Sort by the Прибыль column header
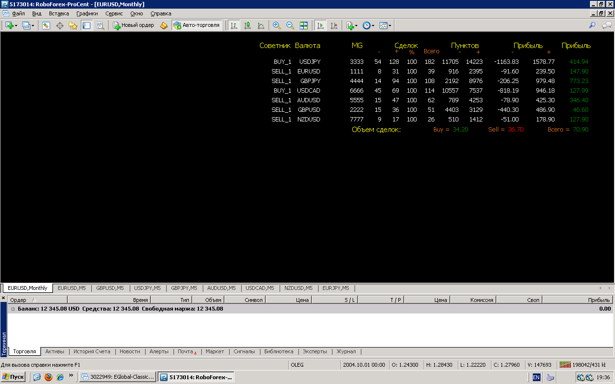This screenshot has height=384, width=615. pyautogui.click(x=578, y=300)
